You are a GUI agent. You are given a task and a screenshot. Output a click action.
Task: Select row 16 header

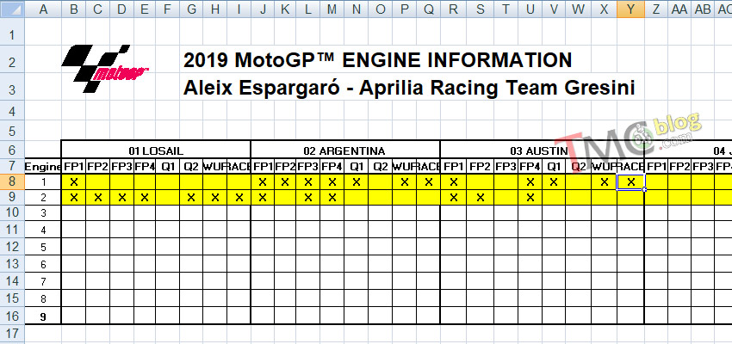(x=12, y=316)
